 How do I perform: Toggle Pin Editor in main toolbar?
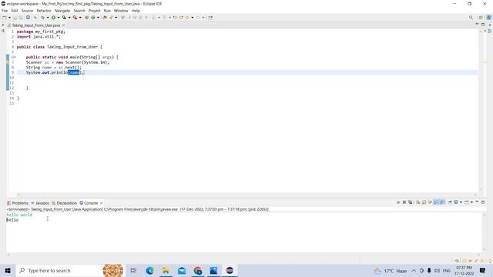(x=210, y=18)
